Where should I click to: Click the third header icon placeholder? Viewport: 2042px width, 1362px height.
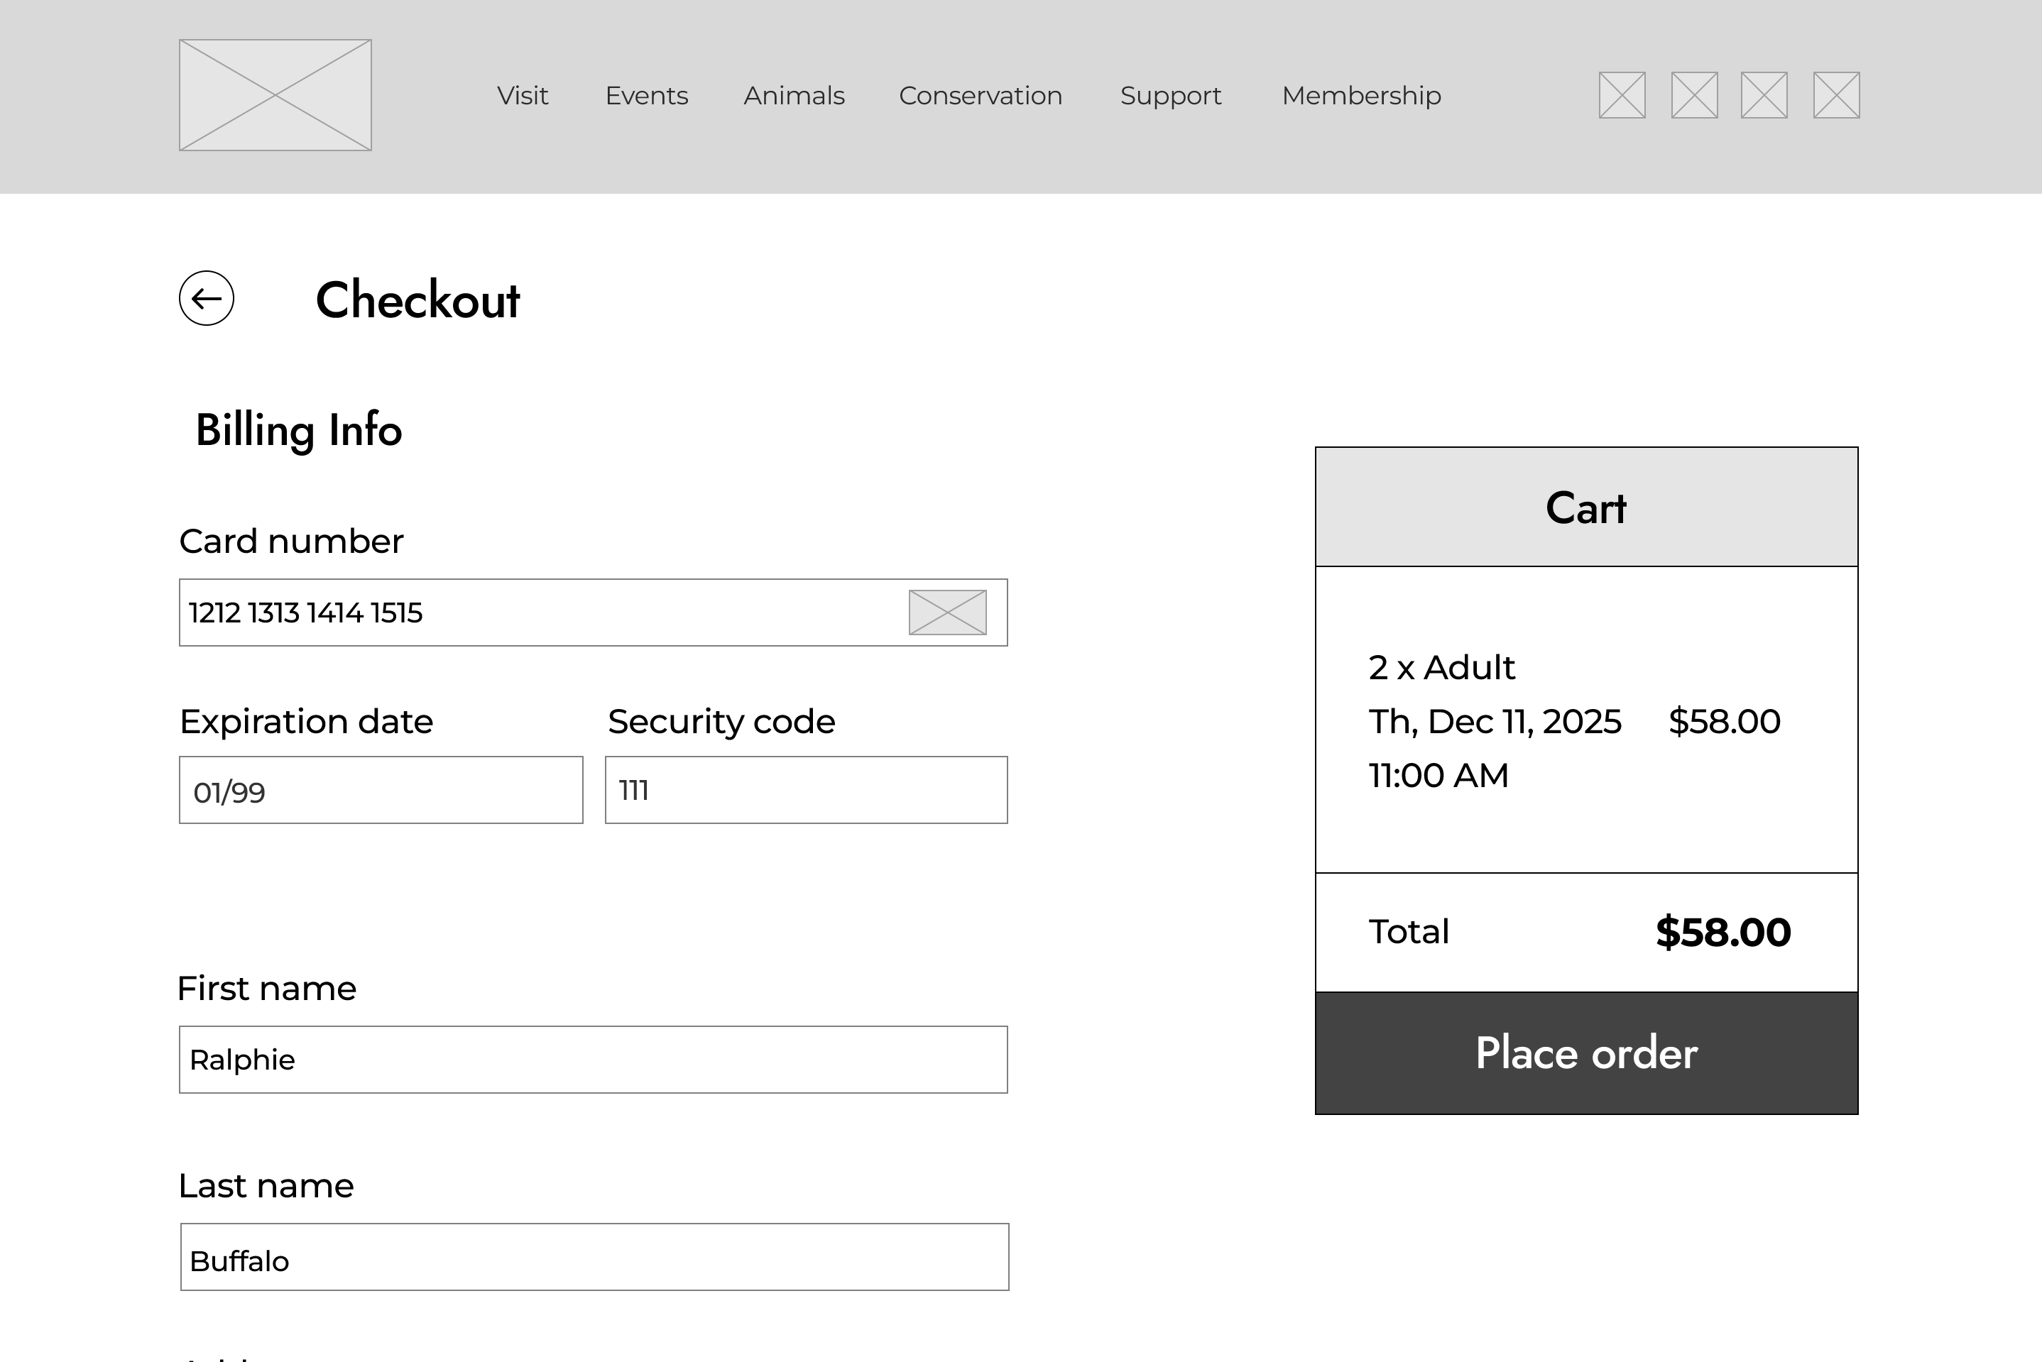click(x=1764, y=94)
